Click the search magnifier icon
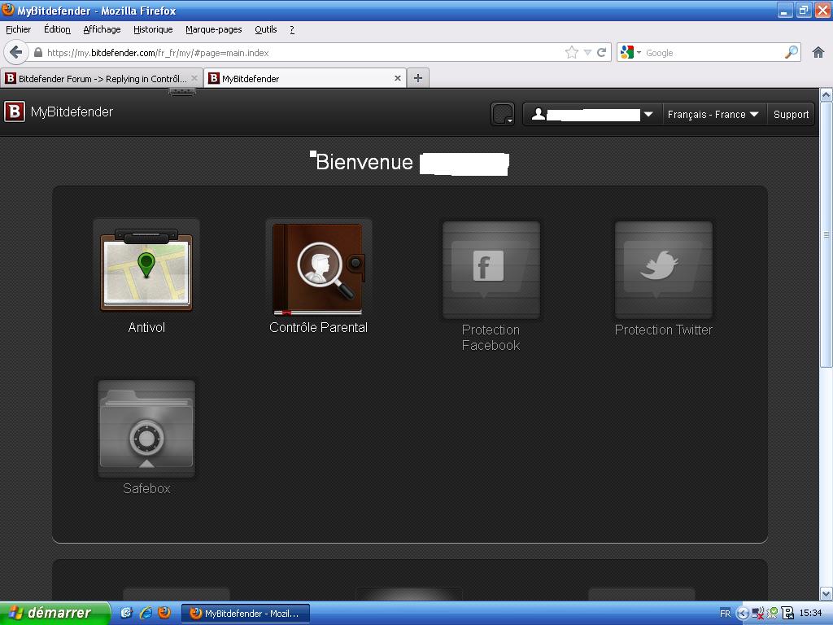Image resolution: width=833 pixels, height=625 pixels. 791,52
